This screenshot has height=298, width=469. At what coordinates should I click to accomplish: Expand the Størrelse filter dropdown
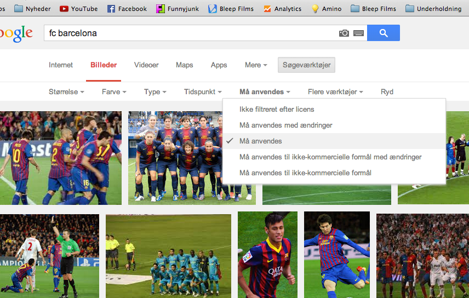[x=66, y=92]
